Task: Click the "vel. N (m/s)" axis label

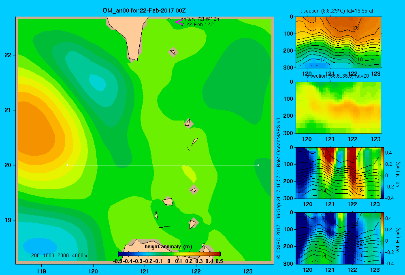Action: click(x=398, y=174)
